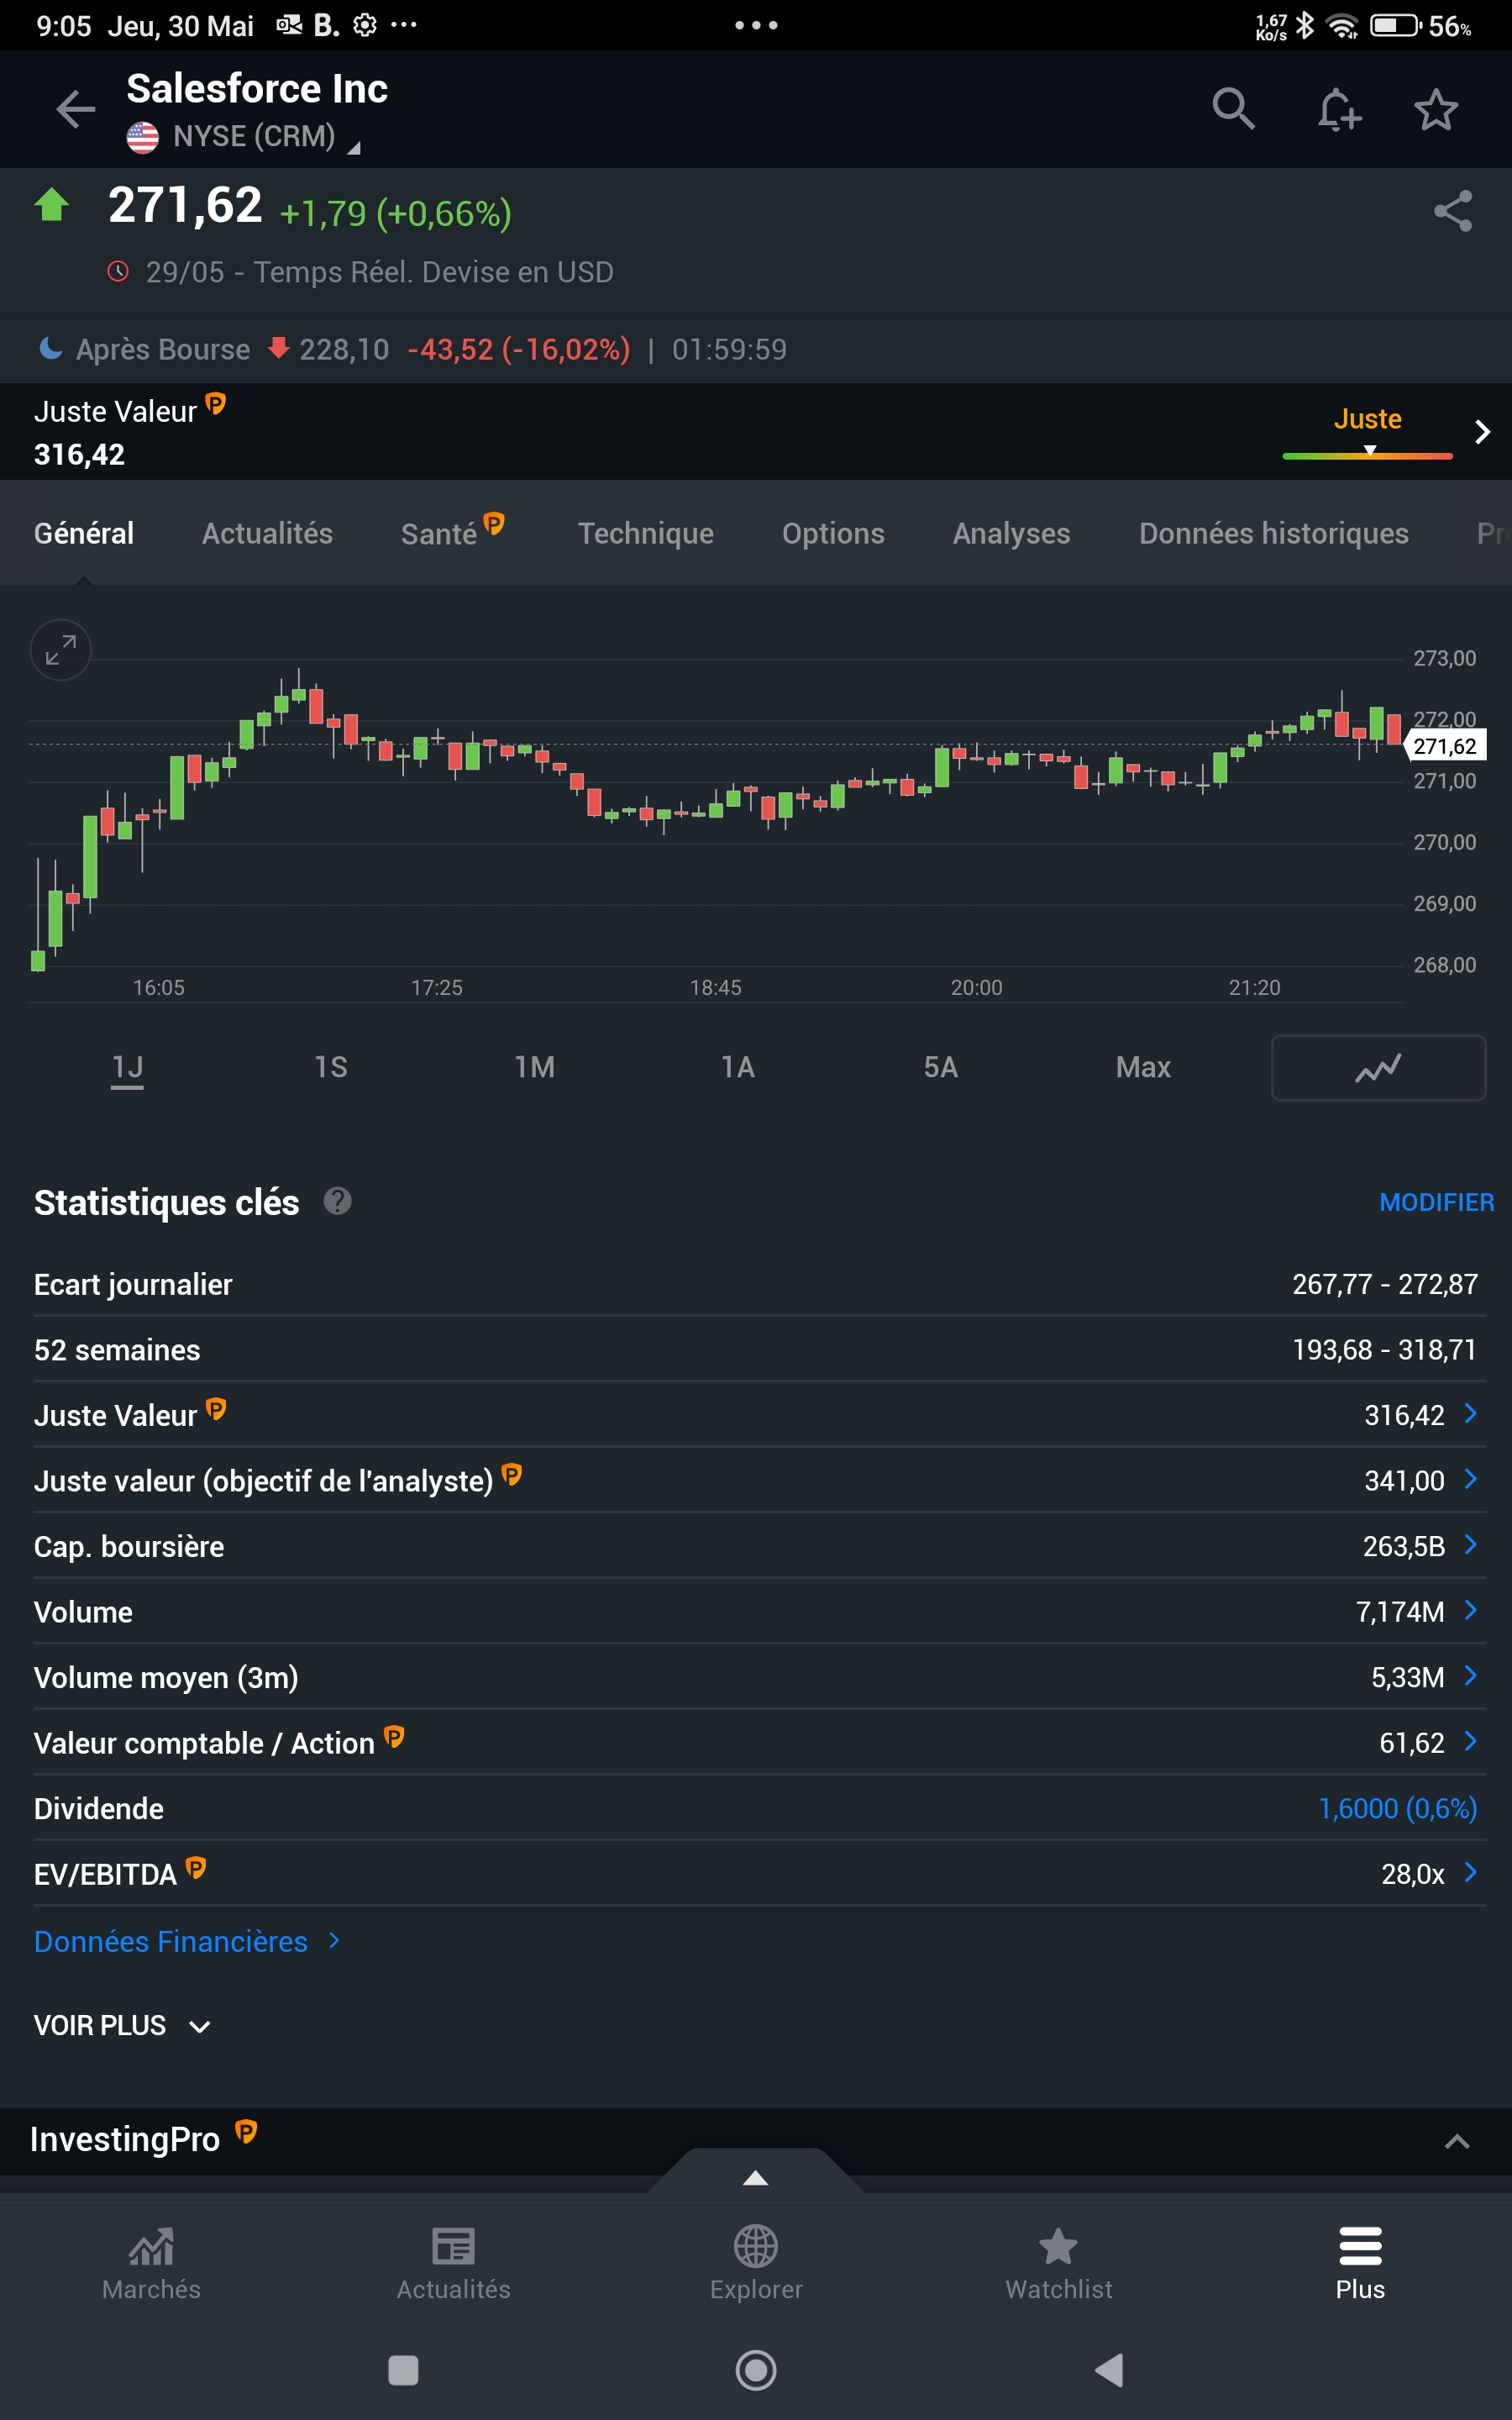Tap the Juste Valeur 316,42 statistics row
The image size is (1512, 2420).
click(759, 1415)
